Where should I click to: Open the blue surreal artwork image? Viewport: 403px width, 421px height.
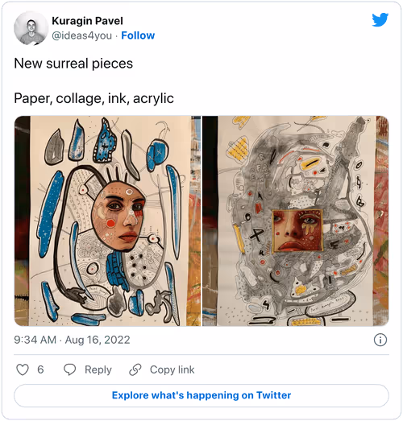tap(107, 221)
